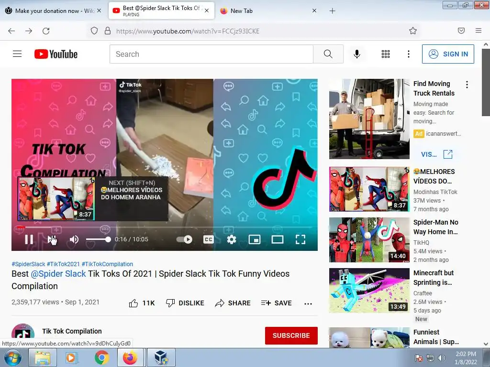Viewport: 490px width, 367px height.
Task: Close the Make your donation tab
Action: [x=99, y=11]
